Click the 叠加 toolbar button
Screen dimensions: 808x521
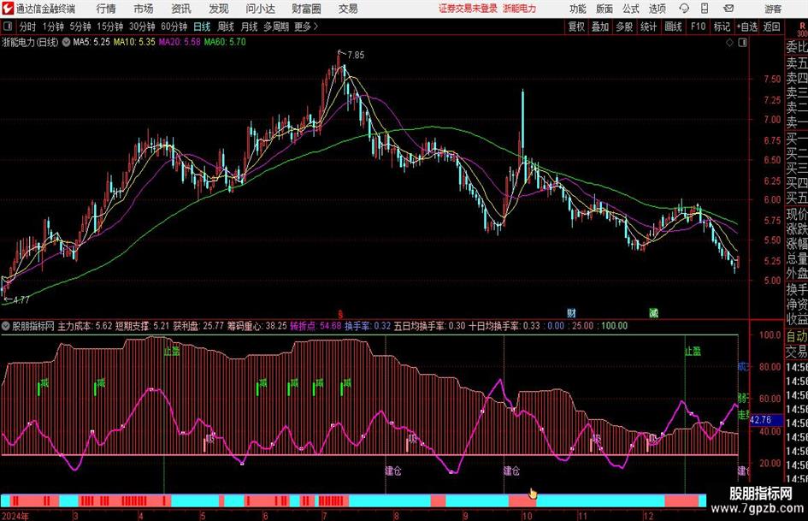tap(600, 27)
